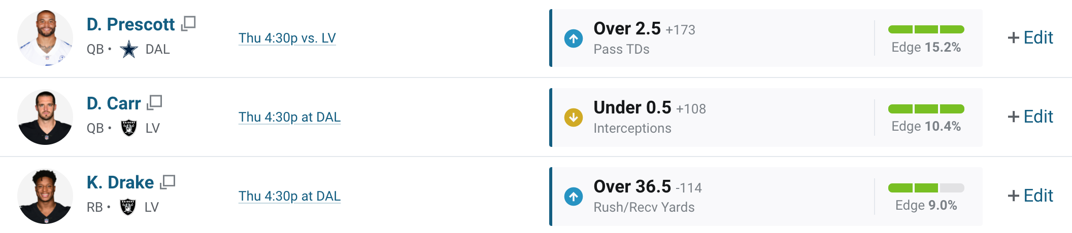Click the Raiders logo next to D. Carr

129,128
